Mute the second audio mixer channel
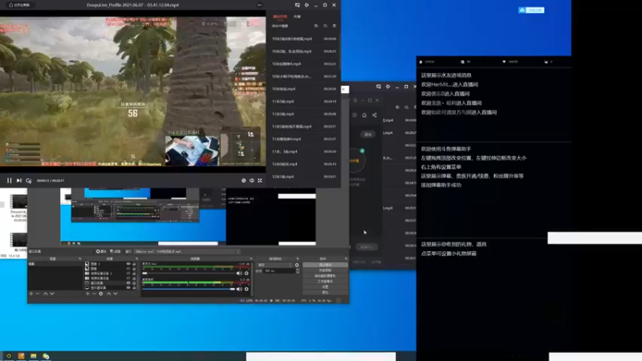Viewport: 642px width, 361px height. pos(239,290)
